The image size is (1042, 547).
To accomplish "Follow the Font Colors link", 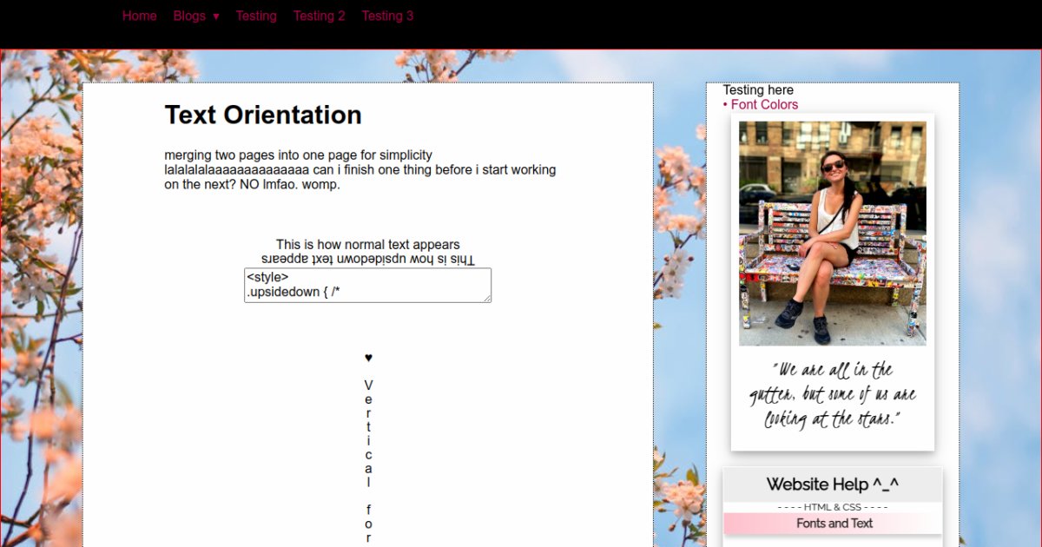I will (764, 104).
